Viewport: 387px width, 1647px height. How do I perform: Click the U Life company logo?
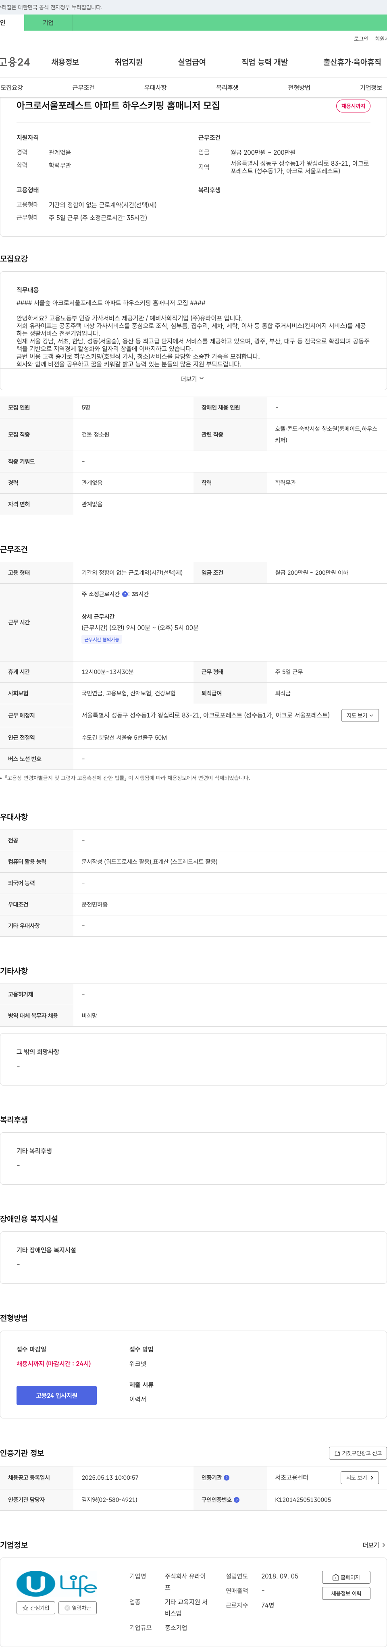56,1585
